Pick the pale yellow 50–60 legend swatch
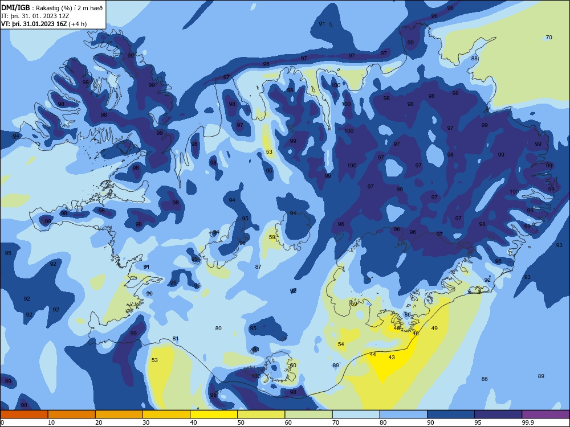Image resolution: width=570 pixels, height=427 pixels. point(261,414)
